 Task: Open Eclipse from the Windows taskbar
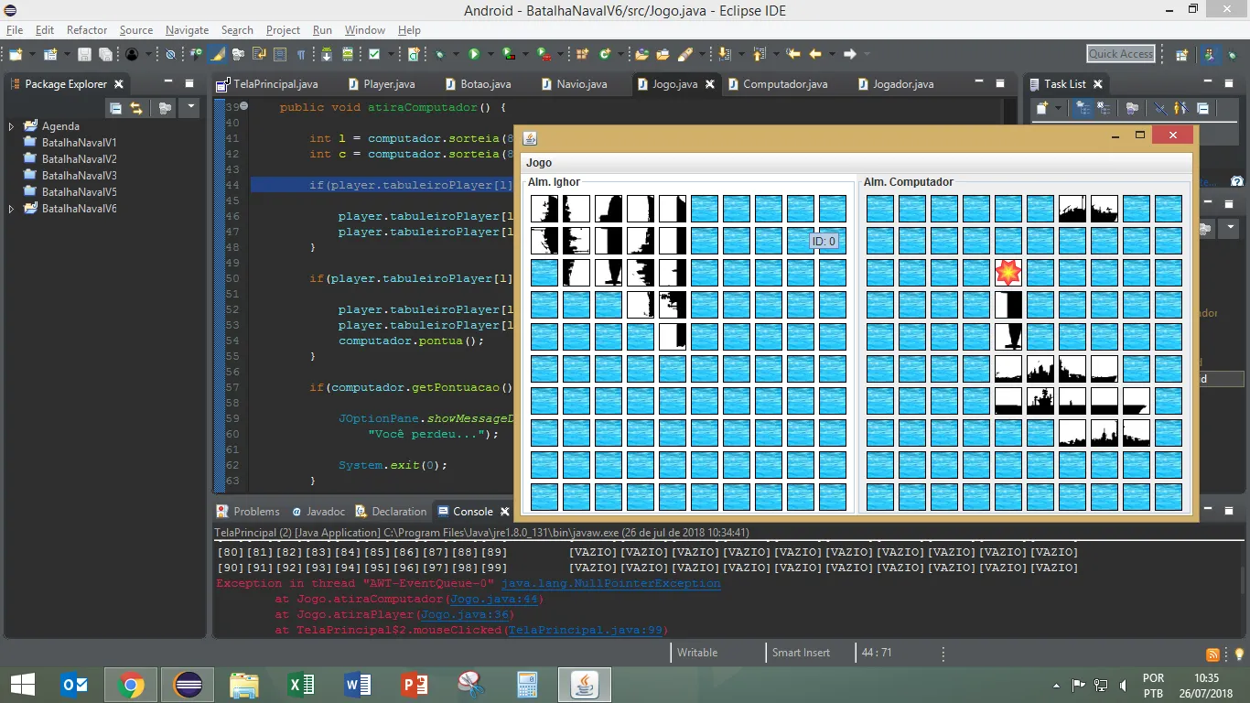[x=188, y=684]
